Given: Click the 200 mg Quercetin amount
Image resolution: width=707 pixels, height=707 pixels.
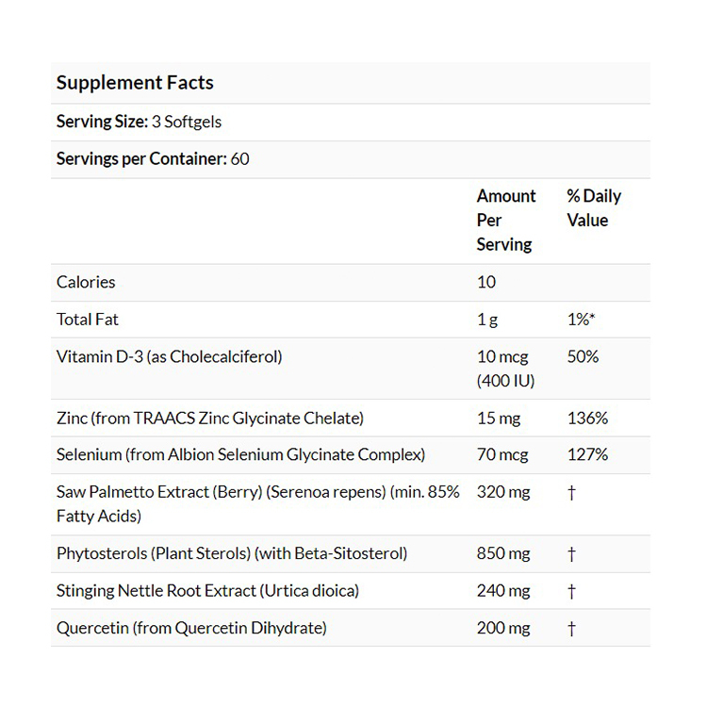Looking at the screenshot, I should [x=503, y=628].
